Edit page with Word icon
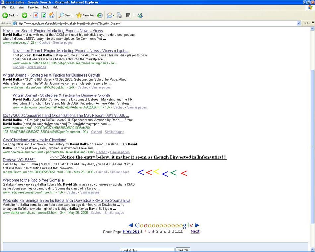Viewport: 315px width, 252px height. [128, 15]
